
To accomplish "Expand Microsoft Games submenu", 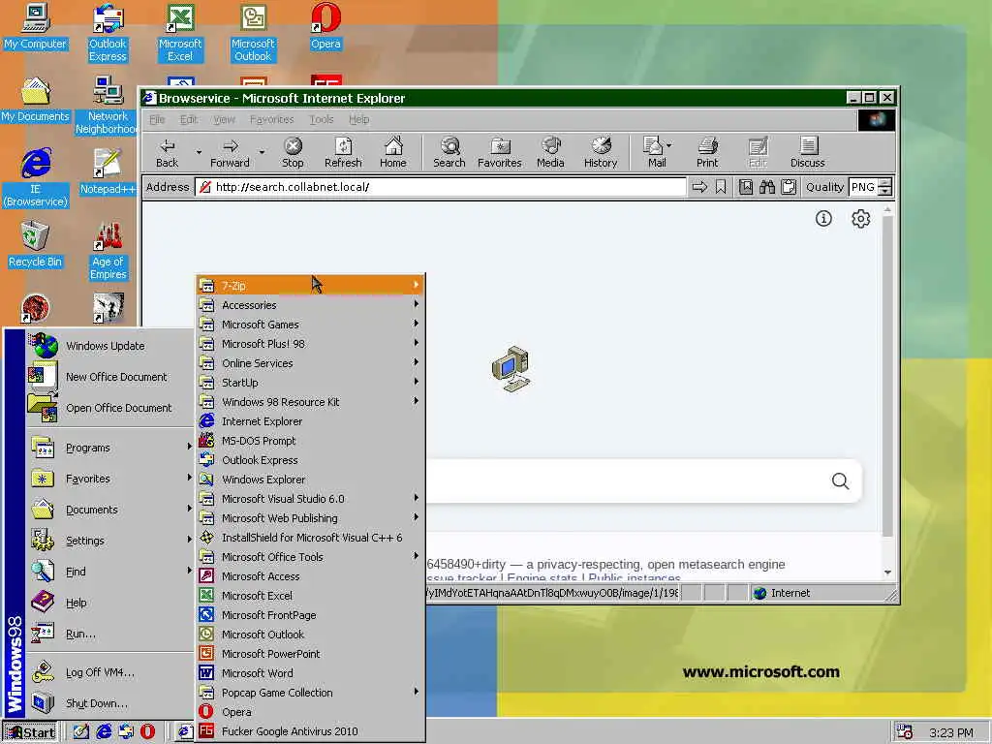I will (310, 325).
